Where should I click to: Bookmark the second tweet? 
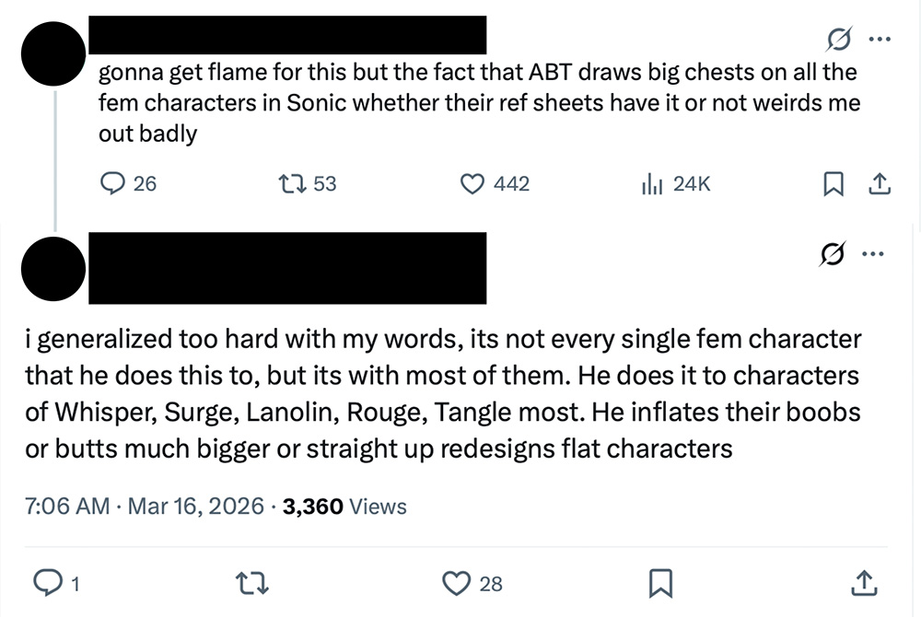coord(660,584)
